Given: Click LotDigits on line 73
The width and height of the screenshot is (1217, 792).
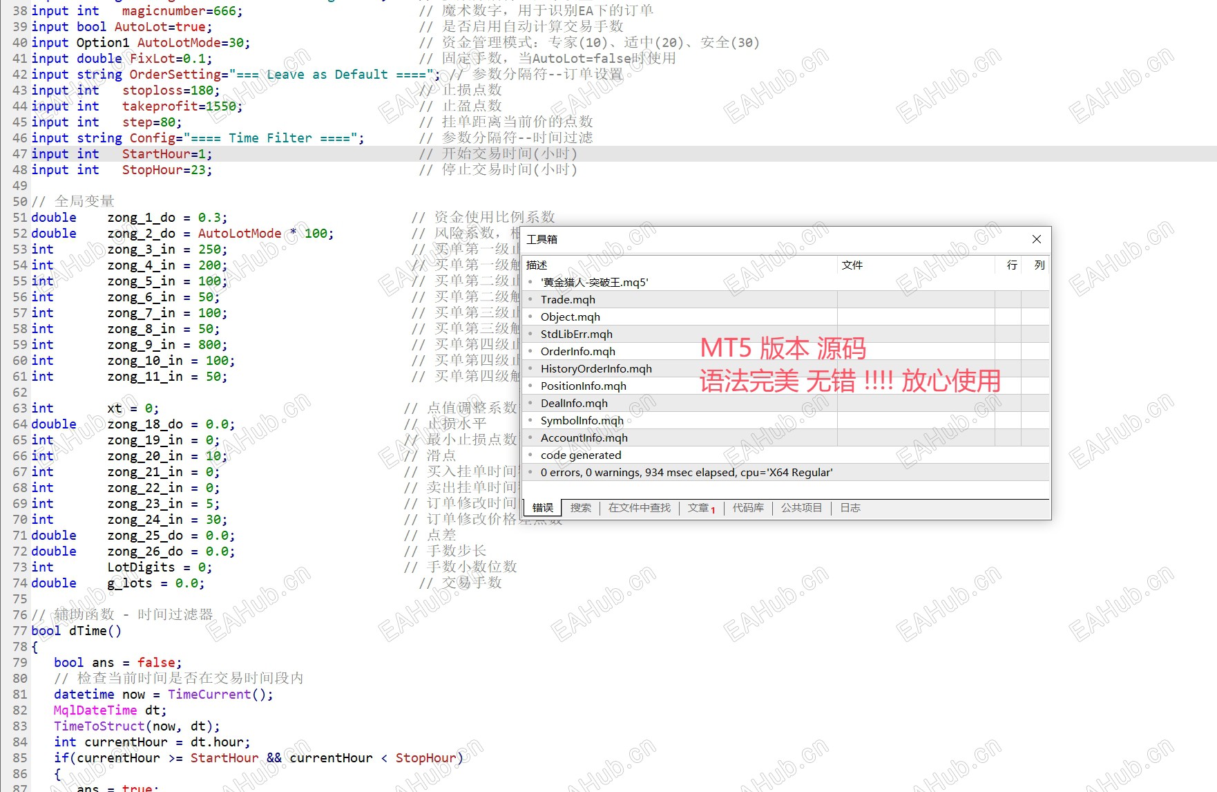Looking at the screenshot, I should tap(141, 567).
